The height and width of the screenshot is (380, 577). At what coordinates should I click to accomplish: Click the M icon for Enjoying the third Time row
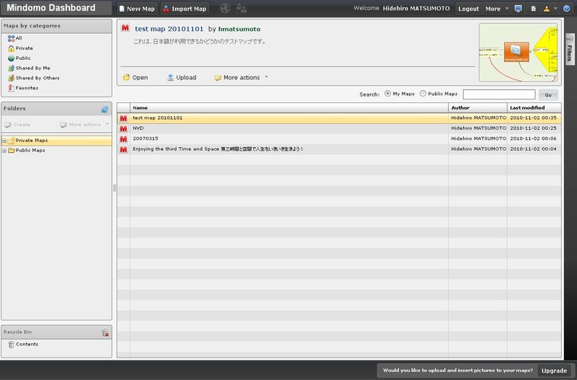(x=123, y=149)
